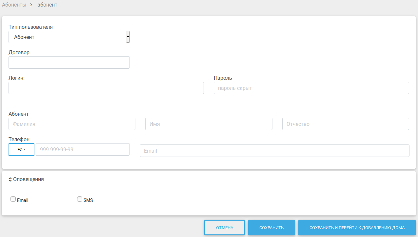Click the Договор input field
This screenshot has width=418, height=237.
click(69, 62)
